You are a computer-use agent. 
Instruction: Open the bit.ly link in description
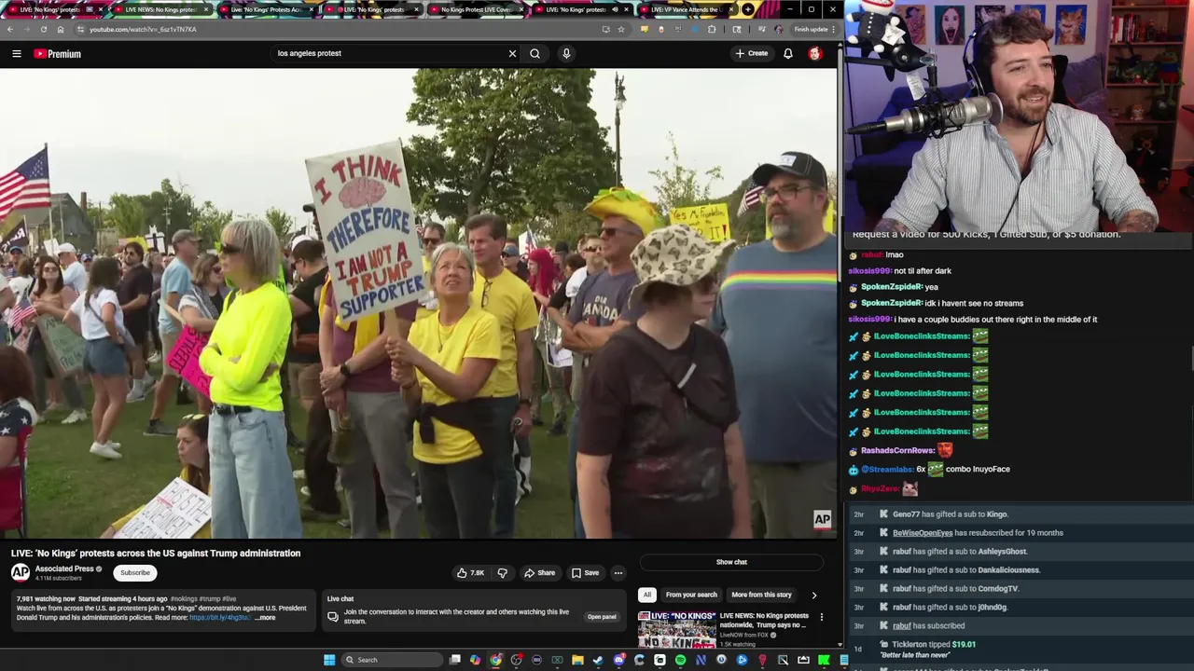pos(220,618)
